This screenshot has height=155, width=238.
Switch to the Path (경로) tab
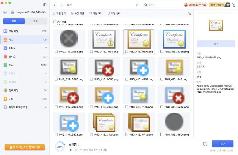click(35, 21)
